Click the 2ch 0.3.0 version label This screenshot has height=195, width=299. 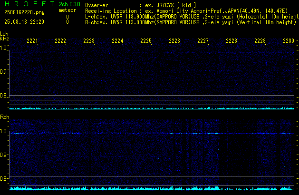pyautogui.click(x=69, y=4)
